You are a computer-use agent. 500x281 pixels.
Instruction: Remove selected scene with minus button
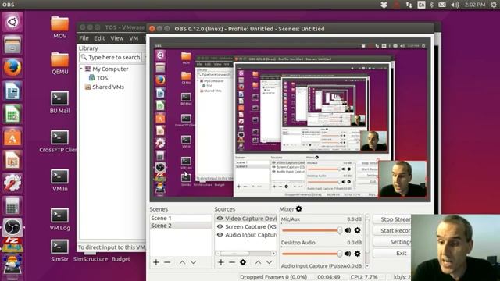167,262
